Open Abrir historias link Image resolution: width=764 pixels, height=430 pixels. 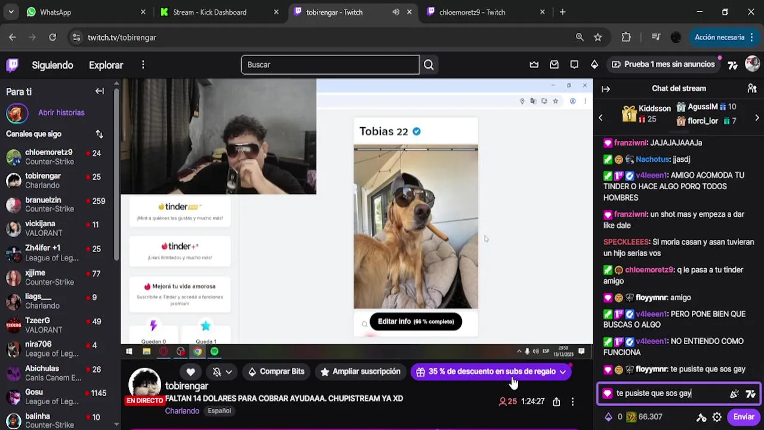tap(61, 112)
